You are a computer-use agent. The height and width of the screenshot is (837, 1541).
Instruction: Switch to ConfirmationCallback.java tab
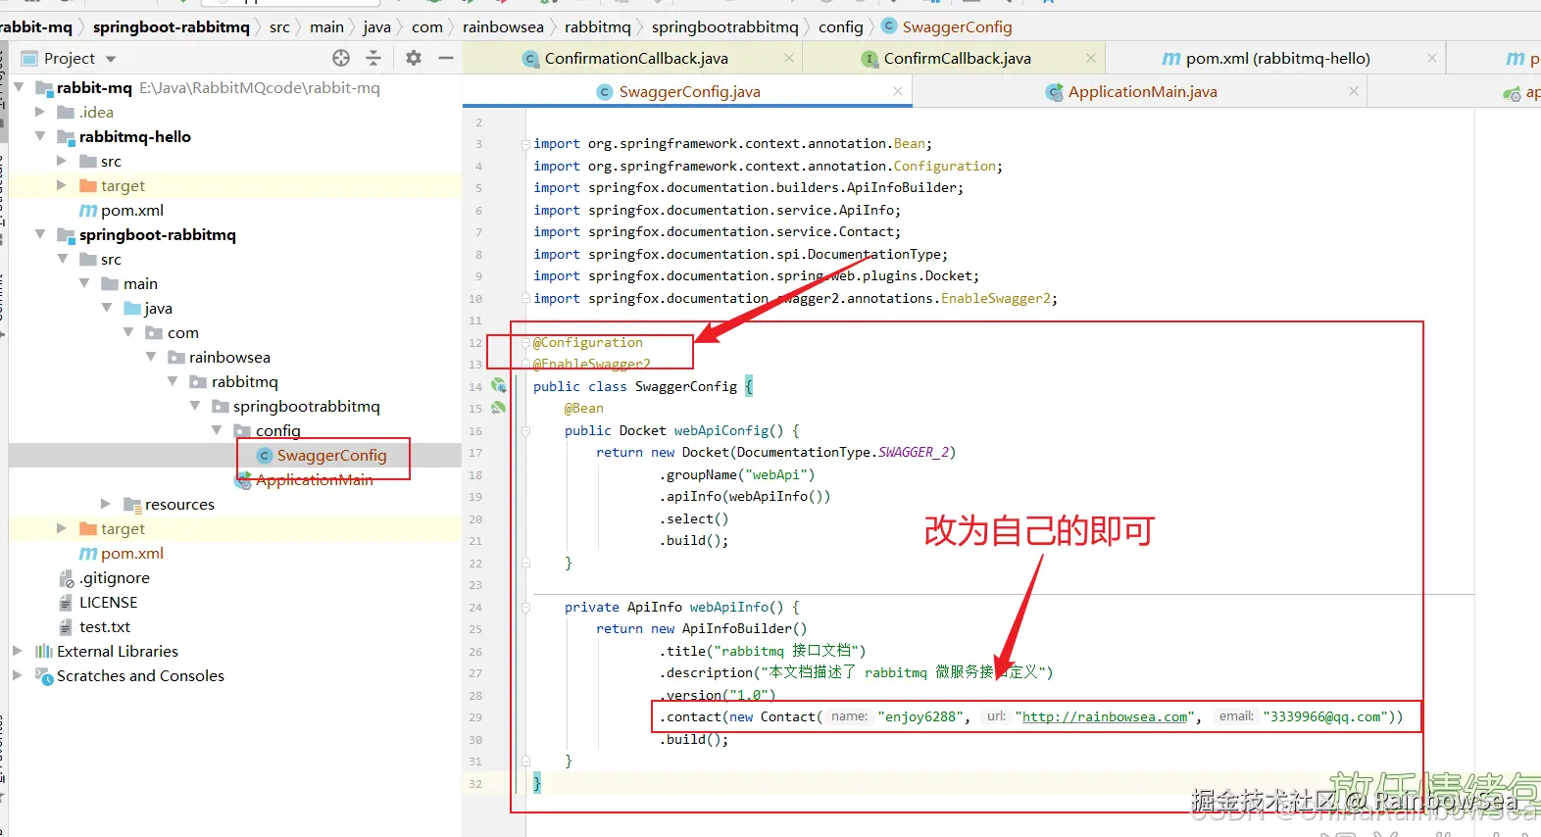click(x=636, y=58)
